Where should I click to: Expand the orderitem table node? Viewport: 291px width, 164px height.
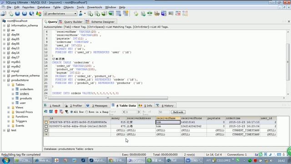[x=13, y=89]
